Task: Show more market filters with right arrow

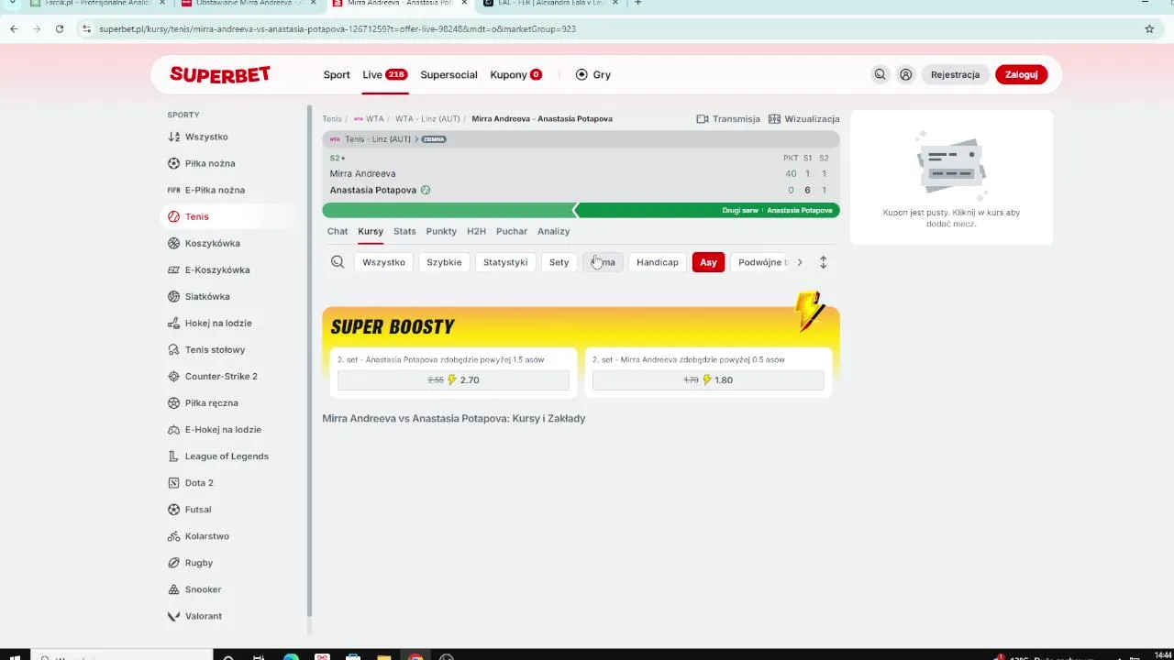Action: click(x=800, y=262)
